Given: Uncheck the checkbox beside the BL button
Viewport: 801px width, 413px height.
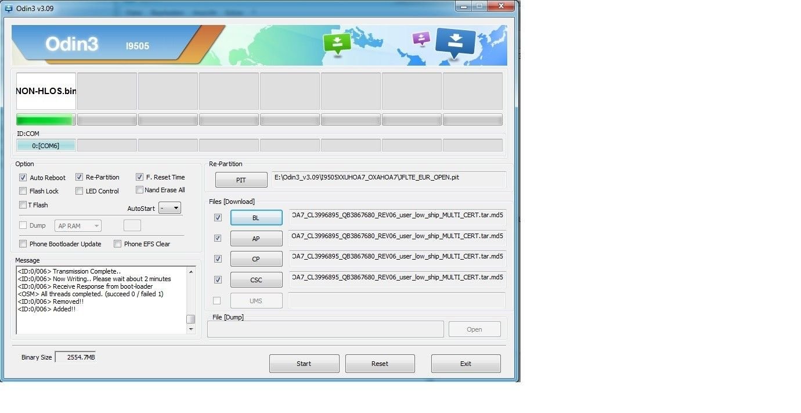Looking at the screenshot, I should [x=218, y=218].
